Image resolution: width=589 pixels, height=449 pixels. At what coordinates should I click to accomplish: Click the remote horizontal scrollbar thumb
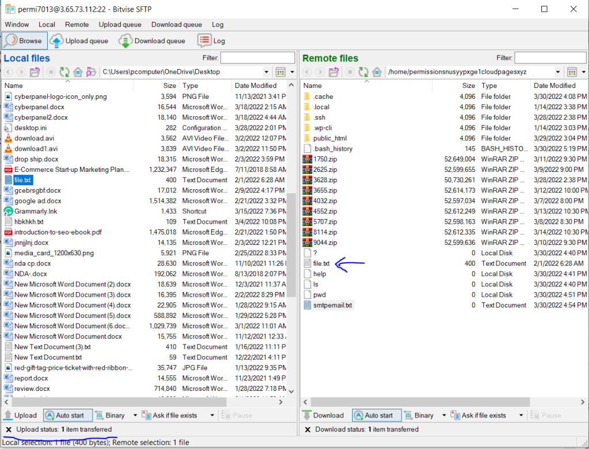(x=420, y=402)
